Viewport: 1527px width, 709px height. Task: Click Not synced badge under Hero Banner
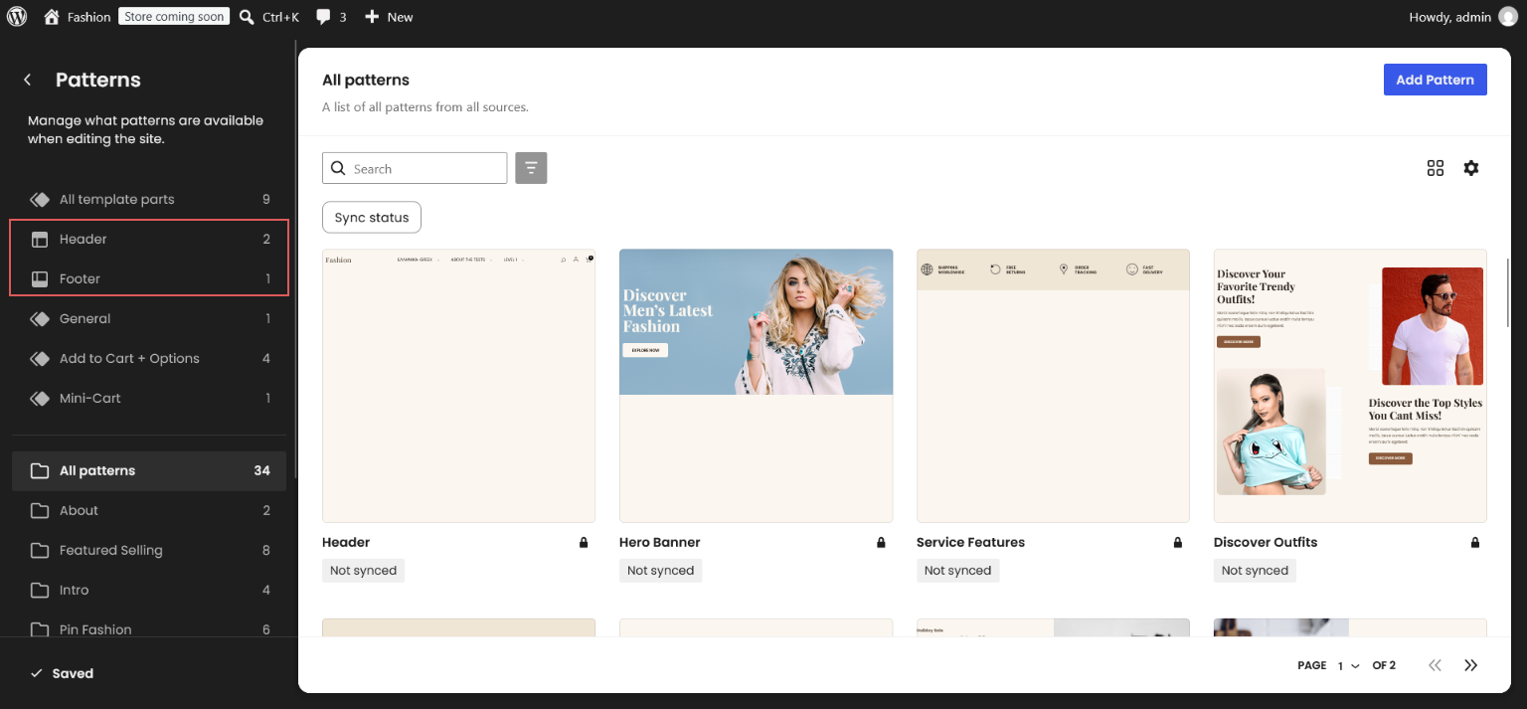660,571
